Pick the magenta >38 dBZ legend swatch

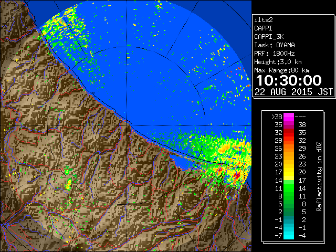tap(289, 117)
